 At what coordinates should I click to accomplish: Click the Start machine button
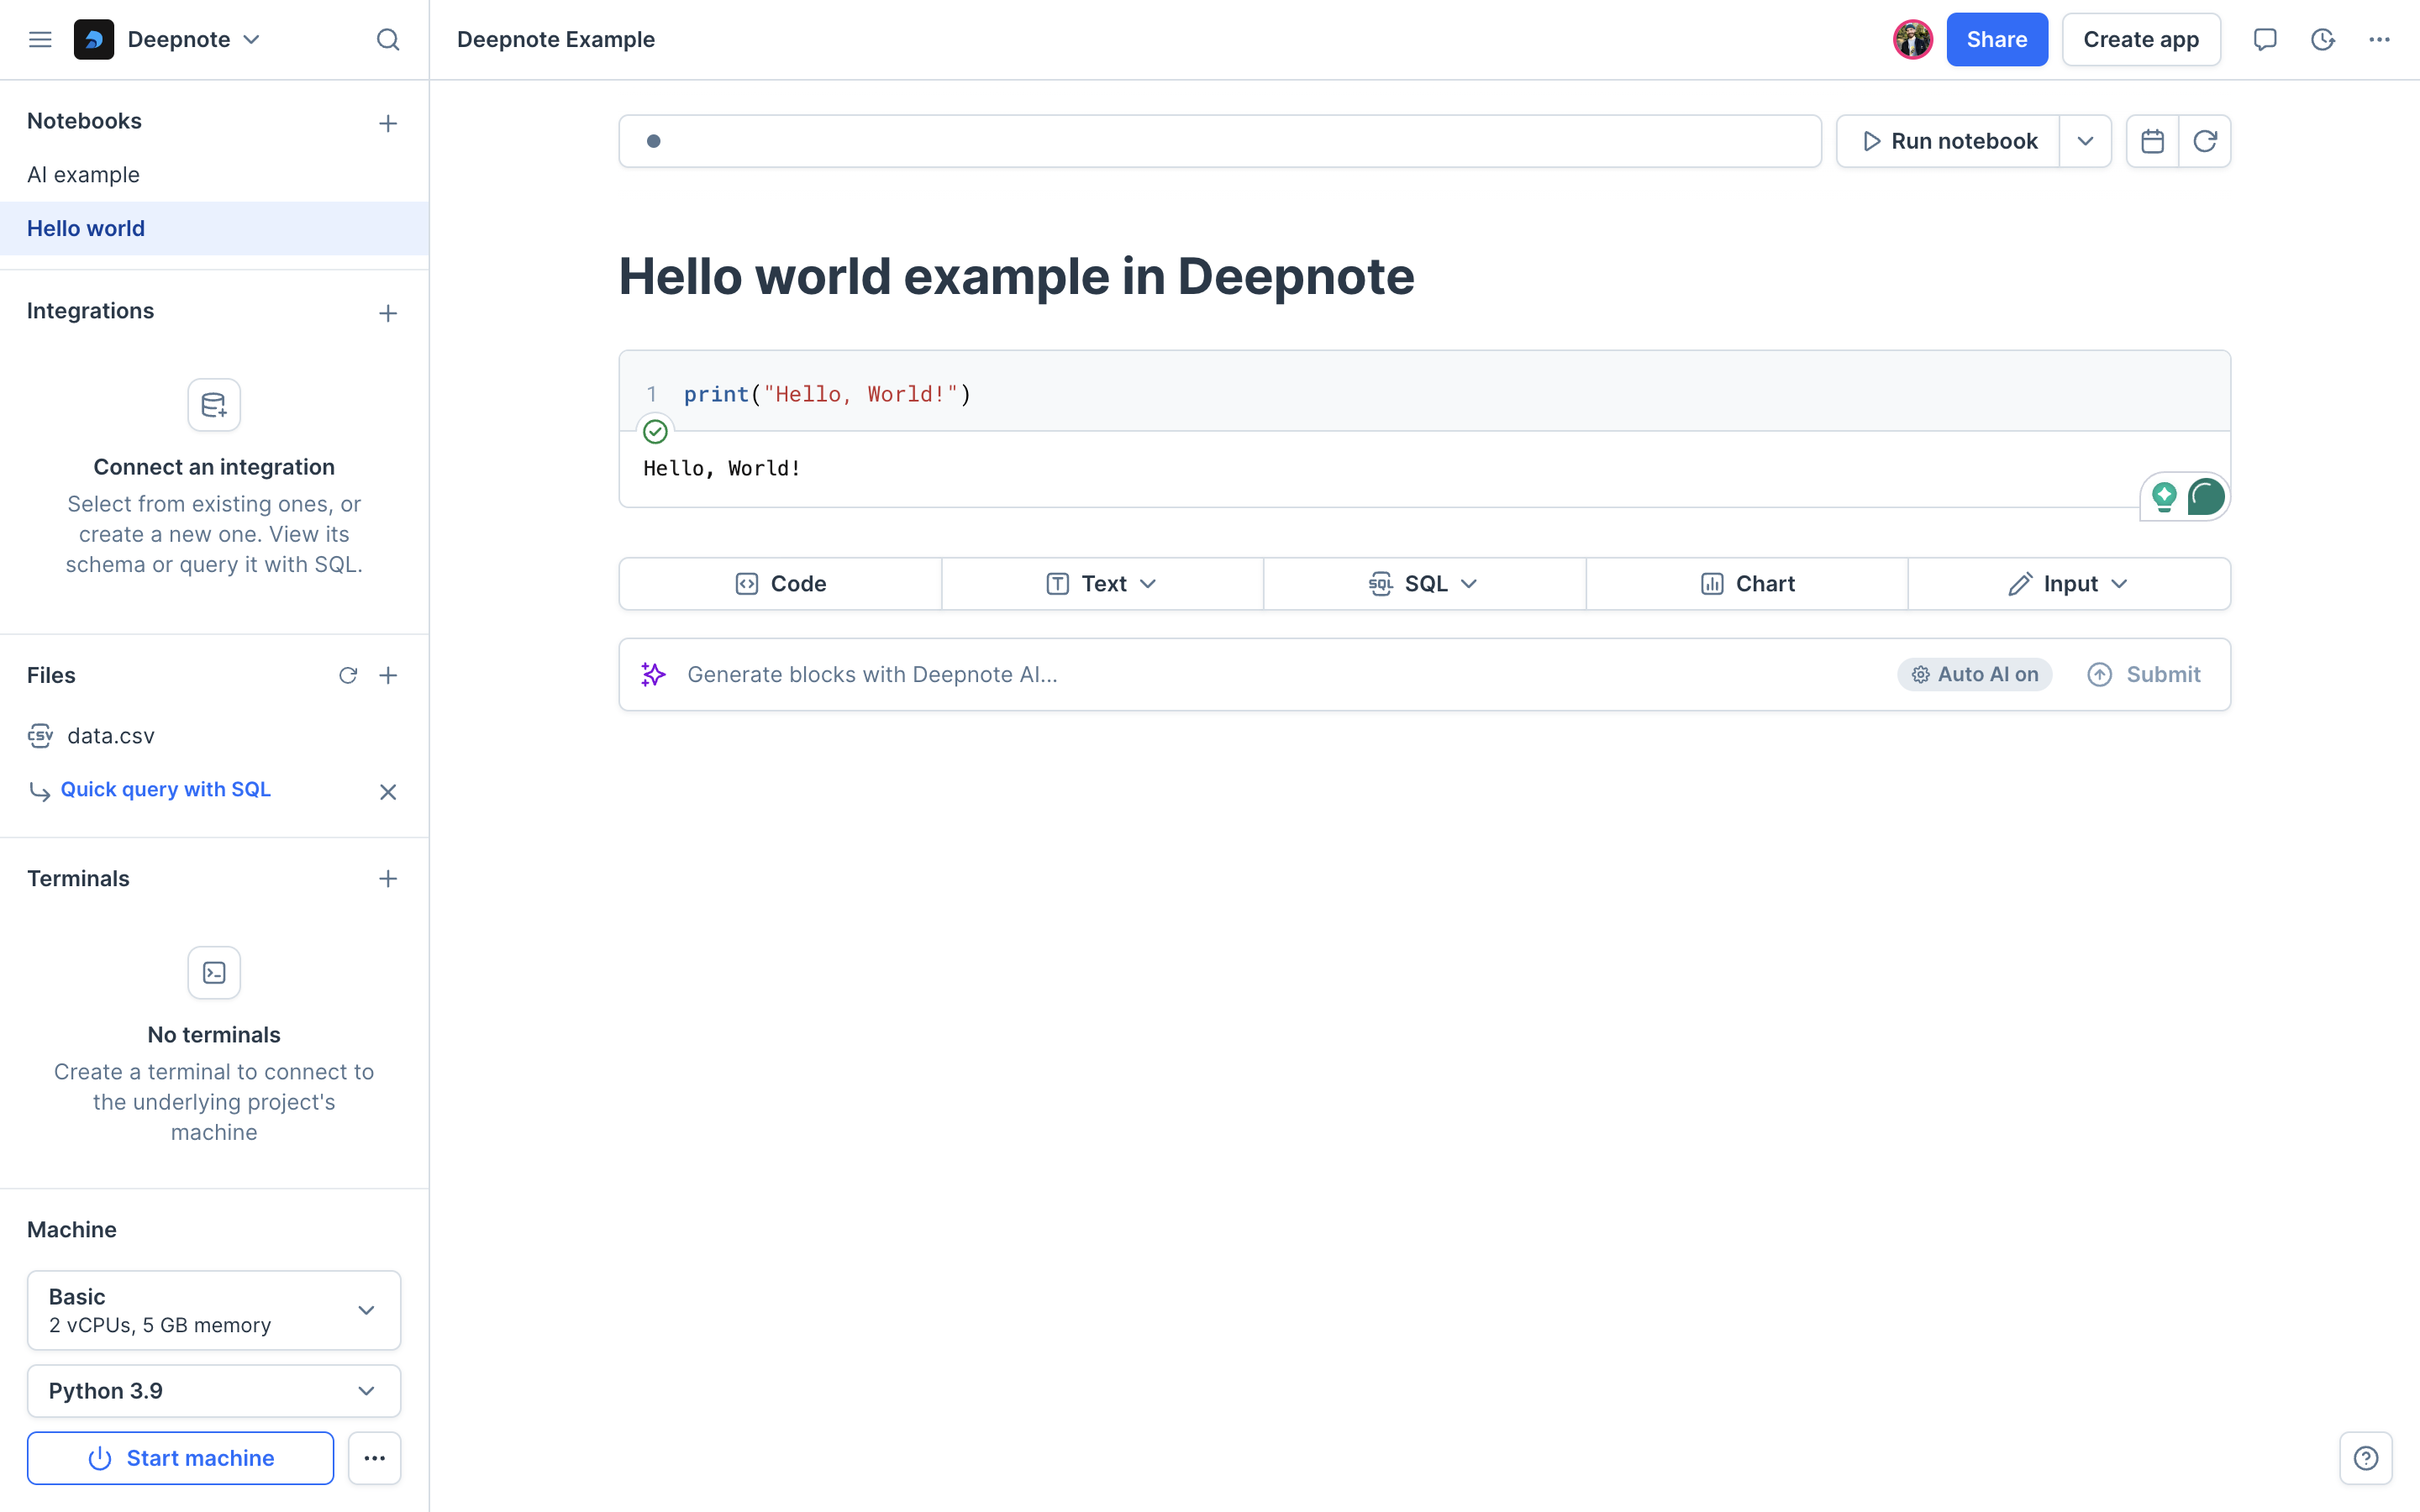point(180,1458)
